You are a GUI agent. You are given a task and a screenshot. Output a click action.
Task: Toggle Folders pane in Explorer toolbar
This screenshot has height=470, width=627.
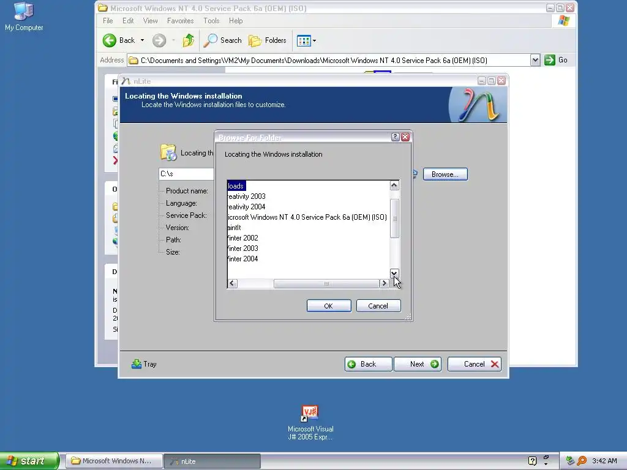[268, 40]
